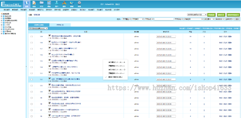Viewport: 241px width, 118px height.
Task: Check the checkbox for article ID 109
Action: click(x=32, y=37)
